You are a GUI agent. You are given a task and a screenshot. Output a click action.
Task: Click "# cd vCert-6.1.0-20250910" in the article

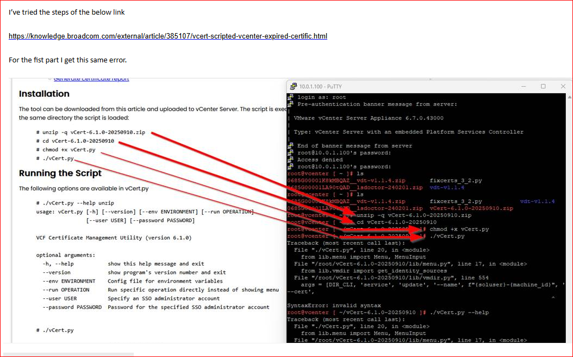pyautogui.click(x=75, y=141)
